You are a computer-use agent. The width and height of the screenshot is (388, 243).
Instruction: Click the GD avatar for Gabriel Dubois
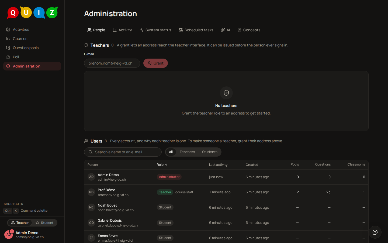click(91, 223)
